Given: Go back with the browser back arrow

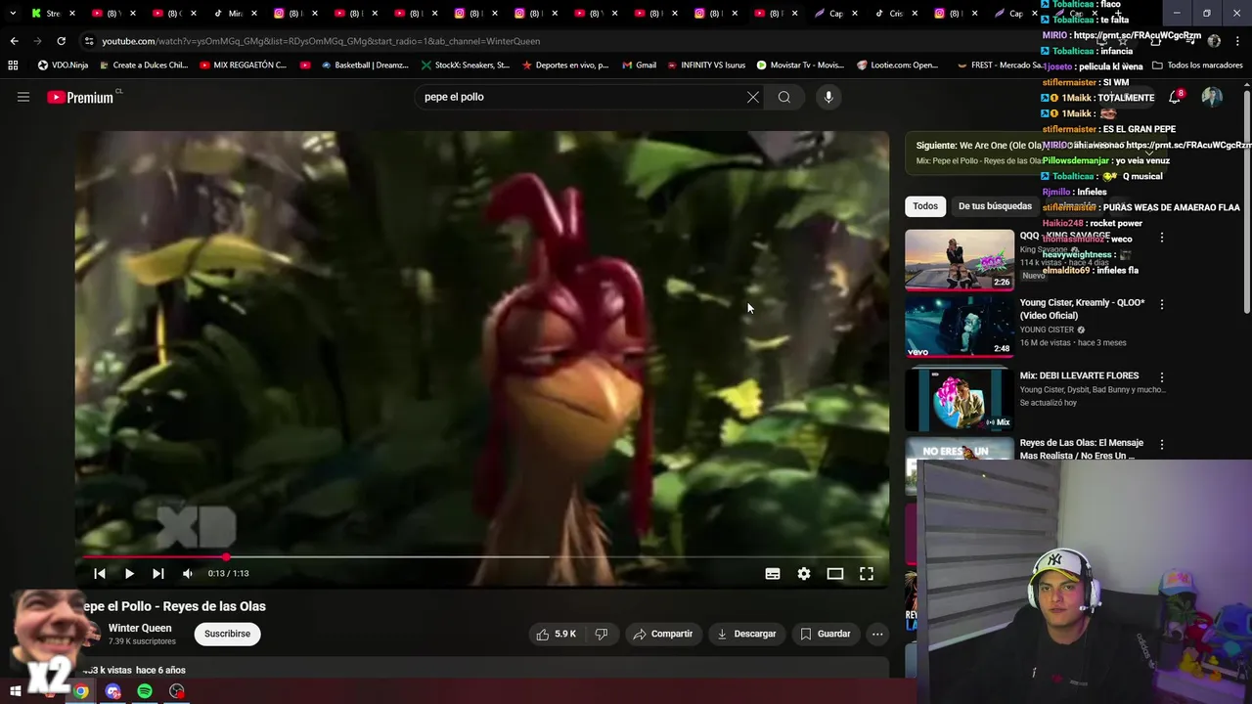Looking at the screenshot, I should 14,41.
